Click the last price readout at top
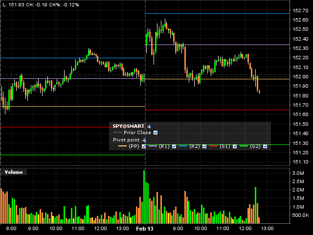313x235 pixels. (15, 3)
